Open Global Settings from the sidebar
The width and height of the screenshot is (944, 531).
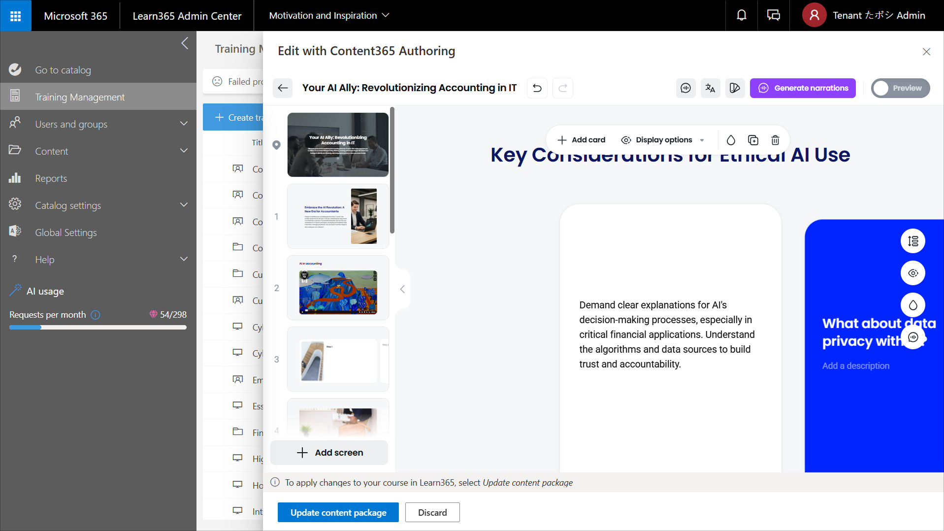pos(65,232)
